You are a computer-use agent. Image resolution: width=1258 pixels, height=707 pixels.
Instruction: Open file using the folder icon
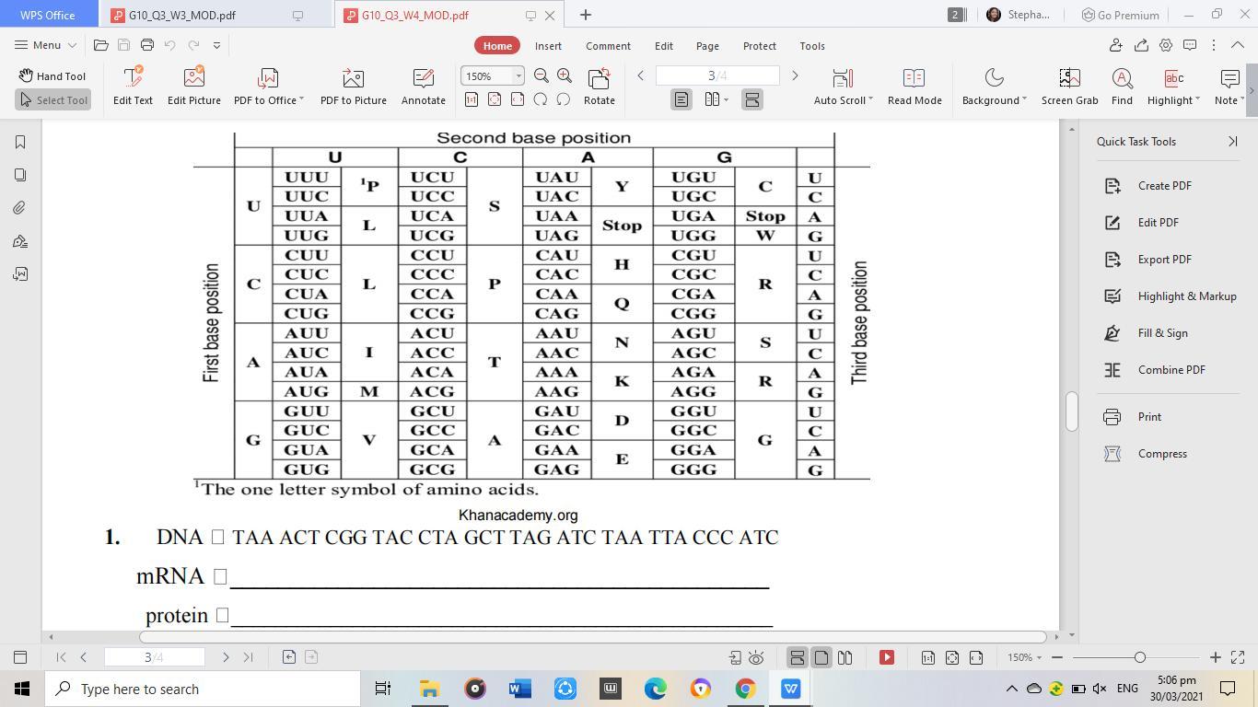[101, 45]
